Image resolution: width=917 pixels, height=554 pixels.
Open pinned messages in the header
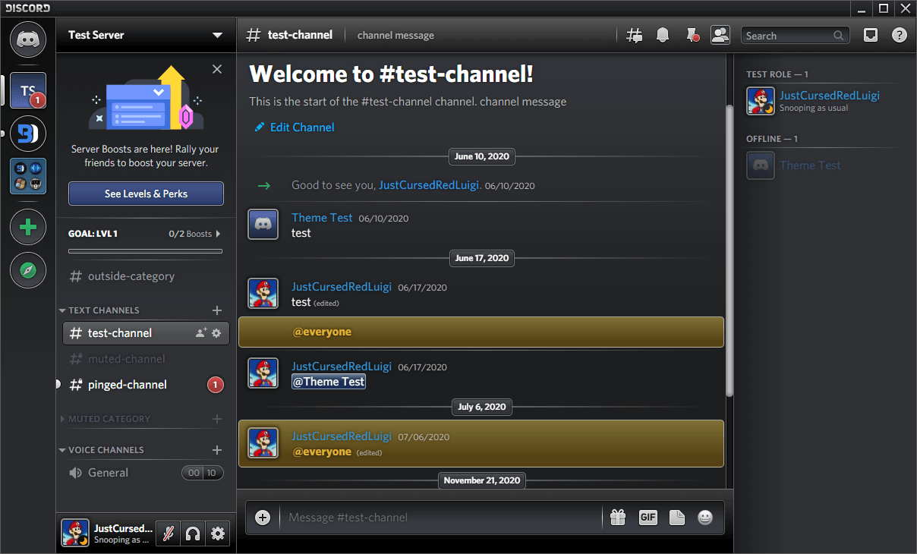(x=692, y=35)
